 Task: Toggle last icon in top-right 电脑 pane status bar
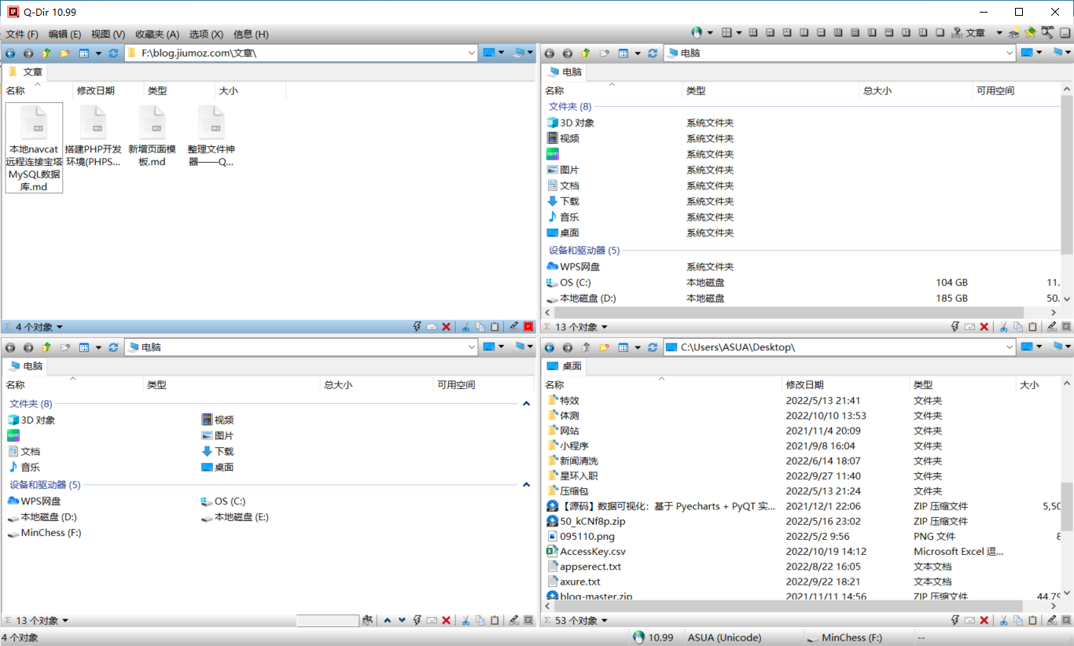coord(1066,327)
